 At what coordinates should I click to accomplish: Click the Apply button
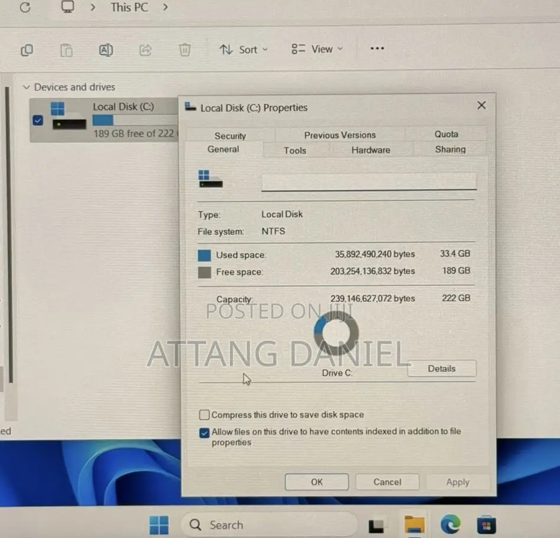457,482
